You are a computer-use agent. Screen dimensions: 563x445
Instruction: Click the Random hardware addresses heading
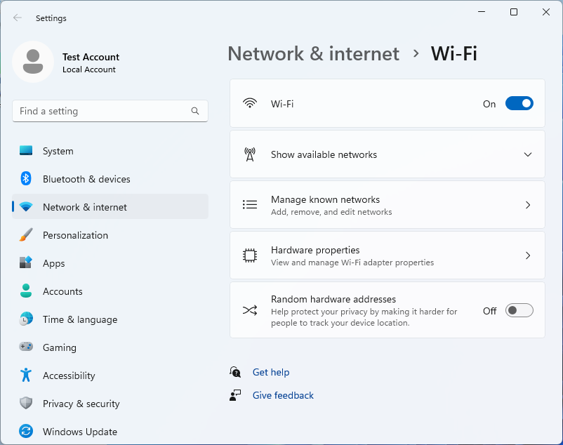pos(333,299)
